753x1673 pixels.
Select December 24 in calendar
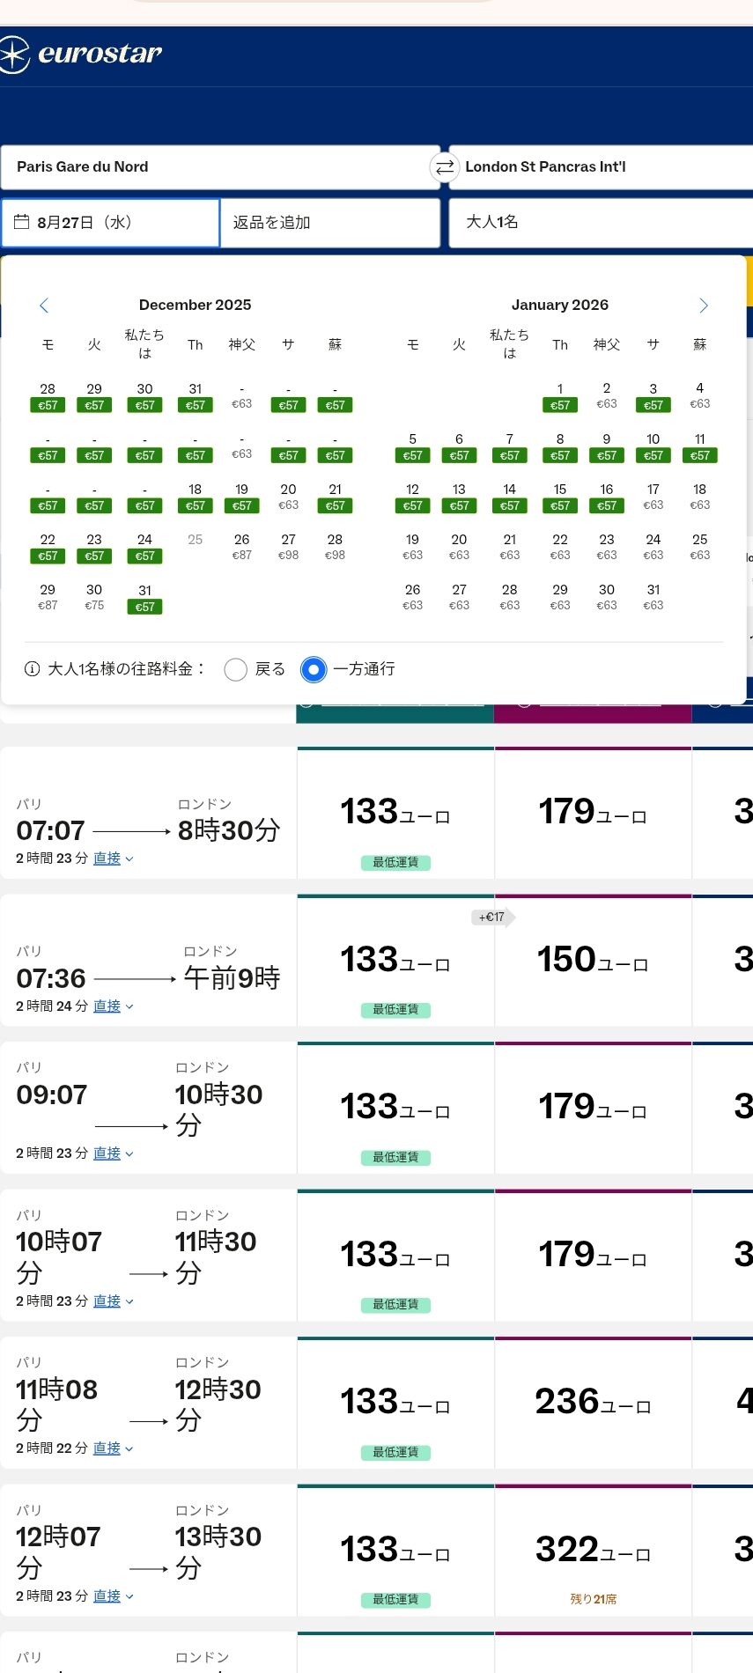coord(144,547)
